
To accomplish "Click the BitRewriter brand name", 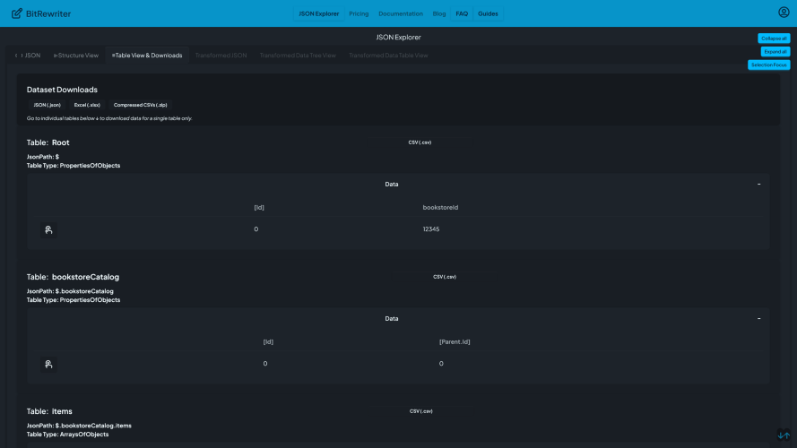I will click(48, 13).
